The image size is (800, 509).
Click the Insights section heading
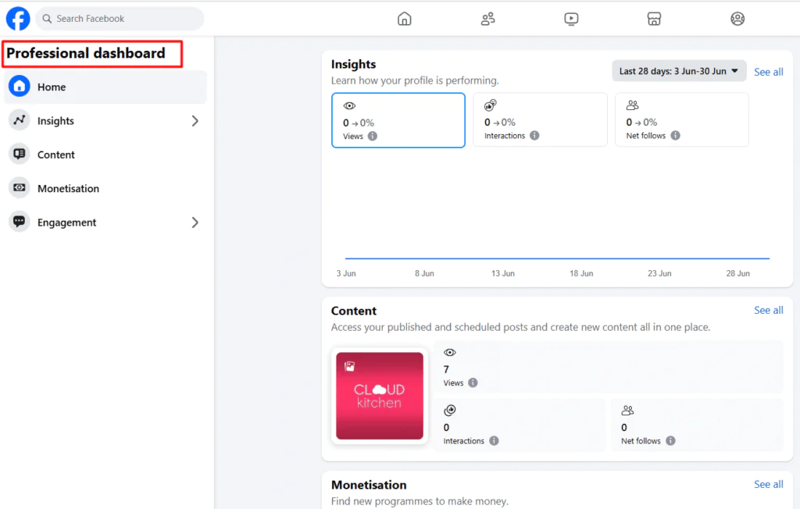354,64
